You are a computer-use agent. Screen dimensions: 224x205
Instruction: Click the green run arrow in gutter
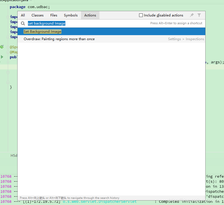pos(2,57)
